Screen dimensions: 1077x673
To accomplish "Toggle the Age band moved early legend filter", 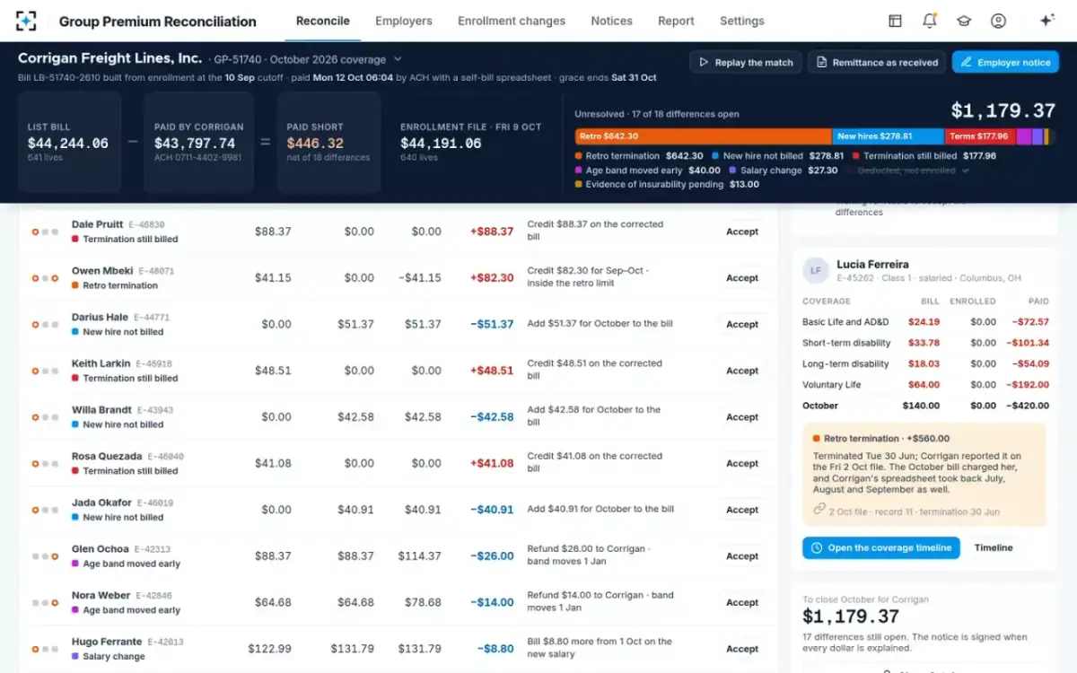I will 647,170.
